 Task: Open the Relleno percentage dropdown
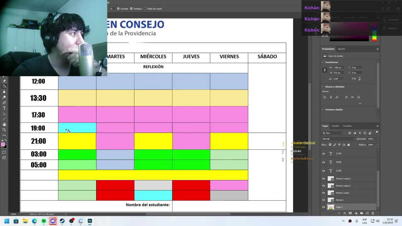pyautogui.click(x=376, y=145)
